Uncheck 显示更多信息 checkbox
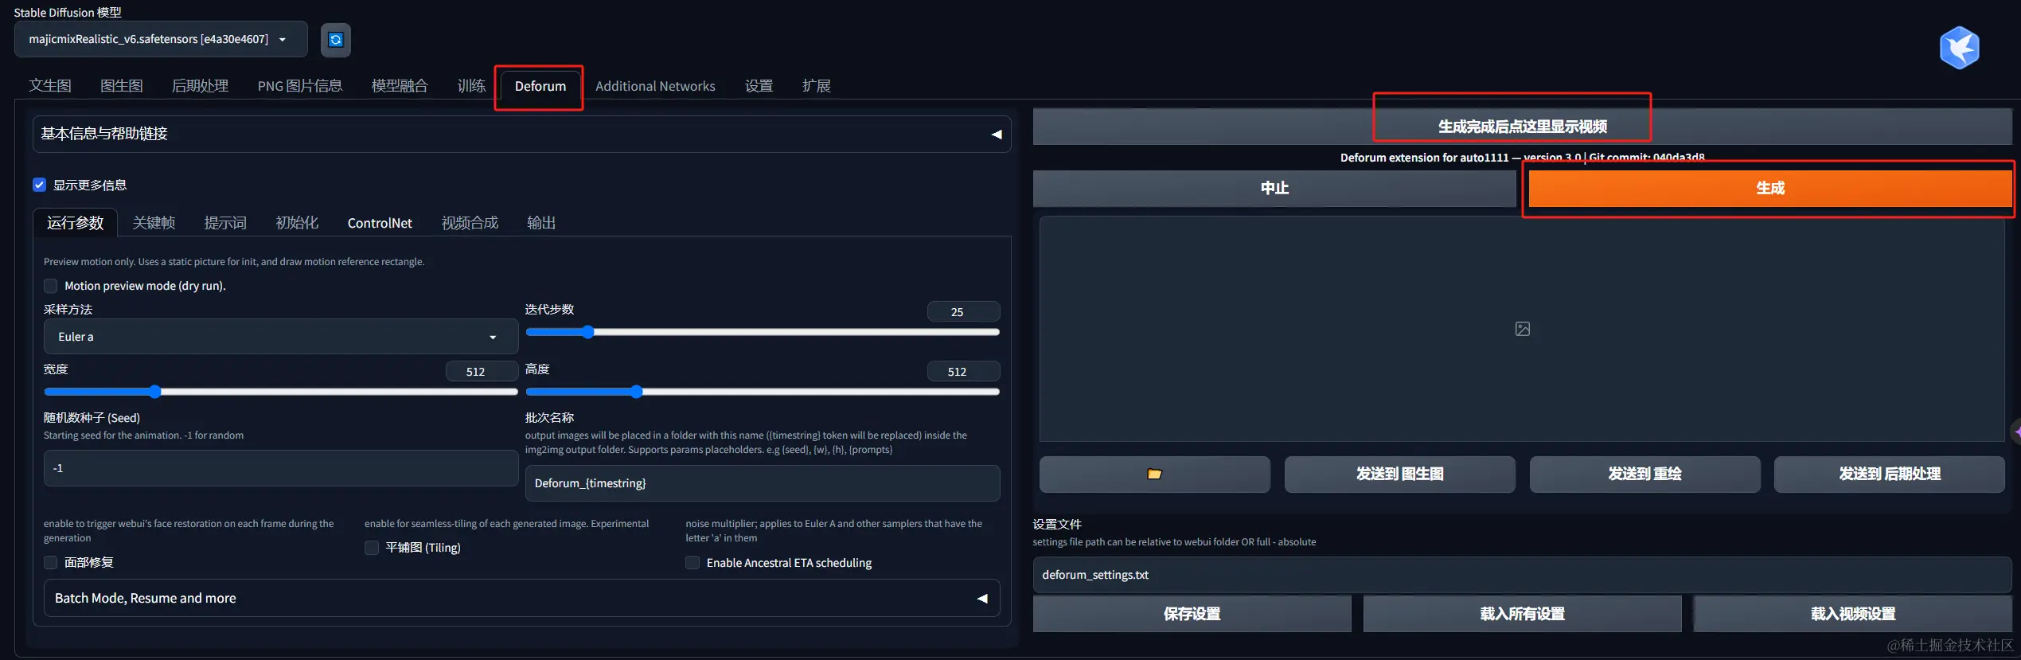 tap(39, 185)
